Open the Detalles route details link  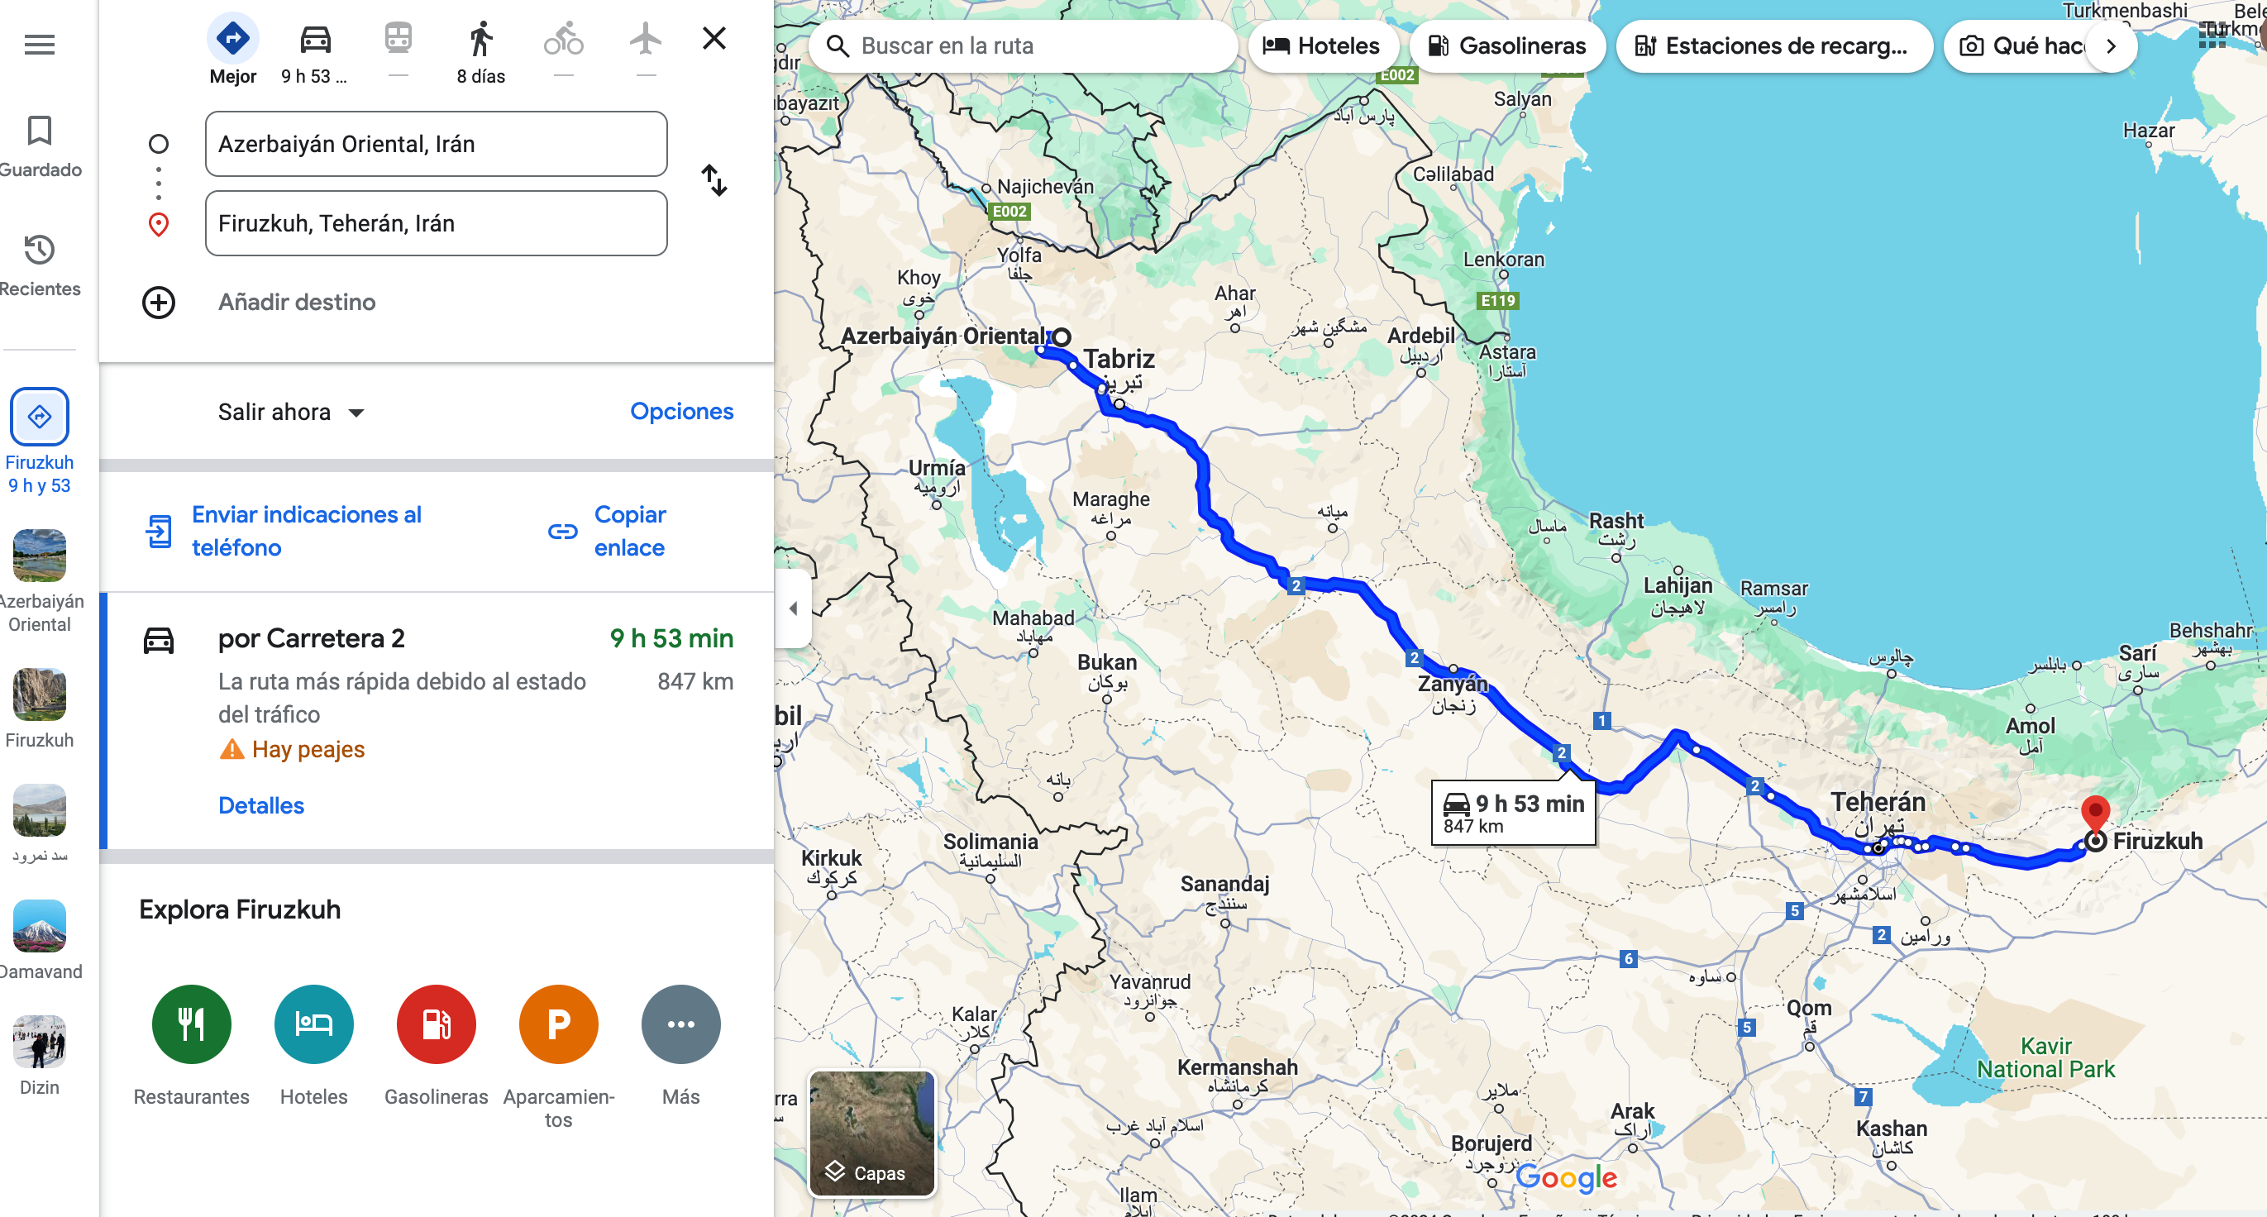[x=261, y=805]
